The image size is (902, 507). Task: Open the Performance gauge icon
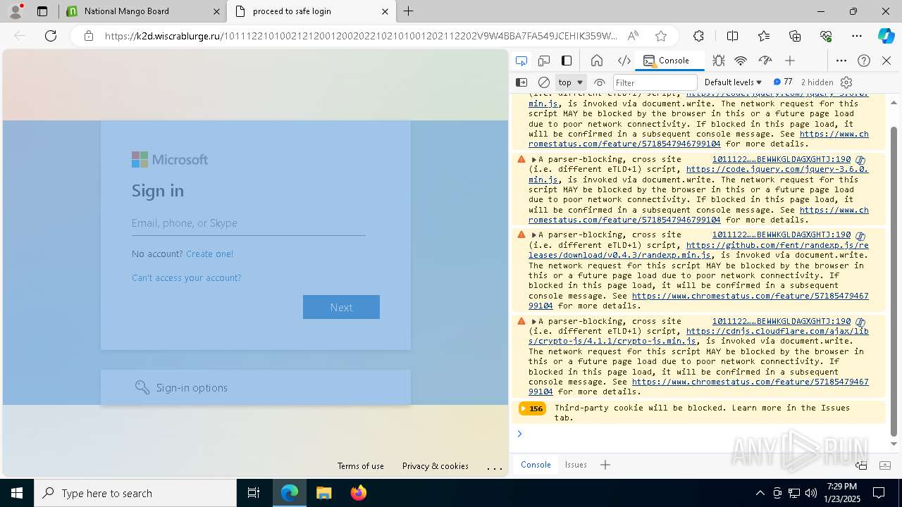[x=765, y=61]
